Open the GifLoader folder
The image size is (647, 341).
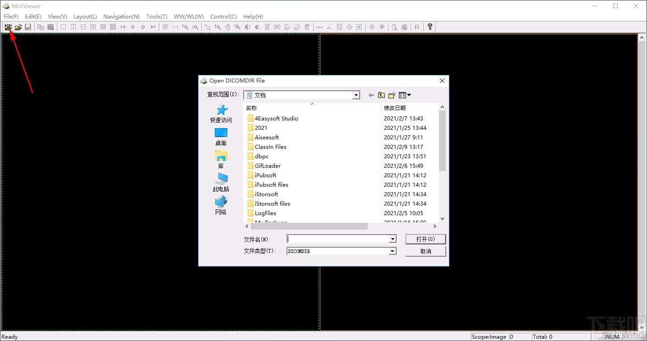pyautogui.click(x=267, y=166)
